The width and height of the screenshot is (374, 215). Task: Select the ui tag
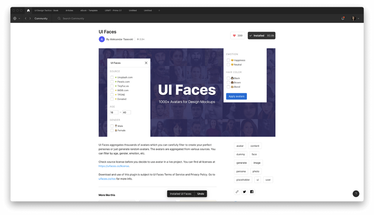coord(258,180)
